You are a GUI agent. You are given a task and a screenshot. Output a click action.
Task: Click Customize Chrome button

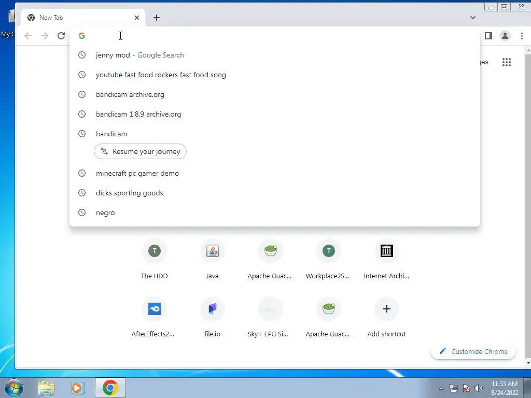473,351
